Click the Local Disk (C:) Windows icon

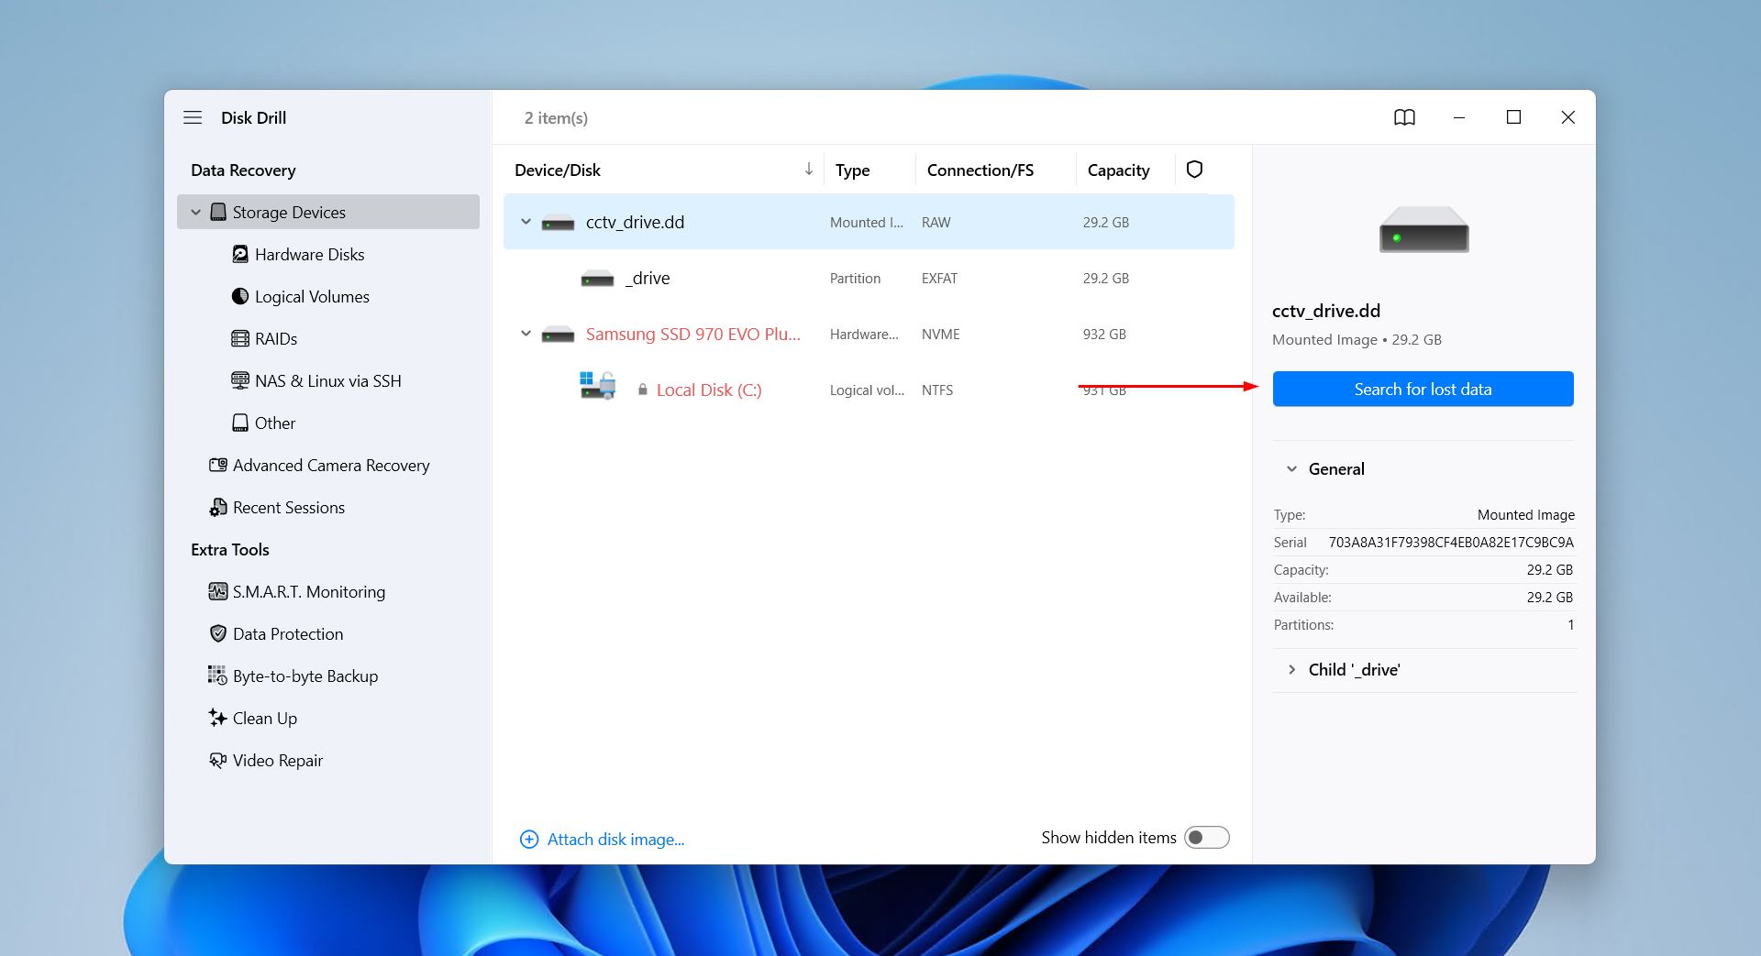pos(597,385)
